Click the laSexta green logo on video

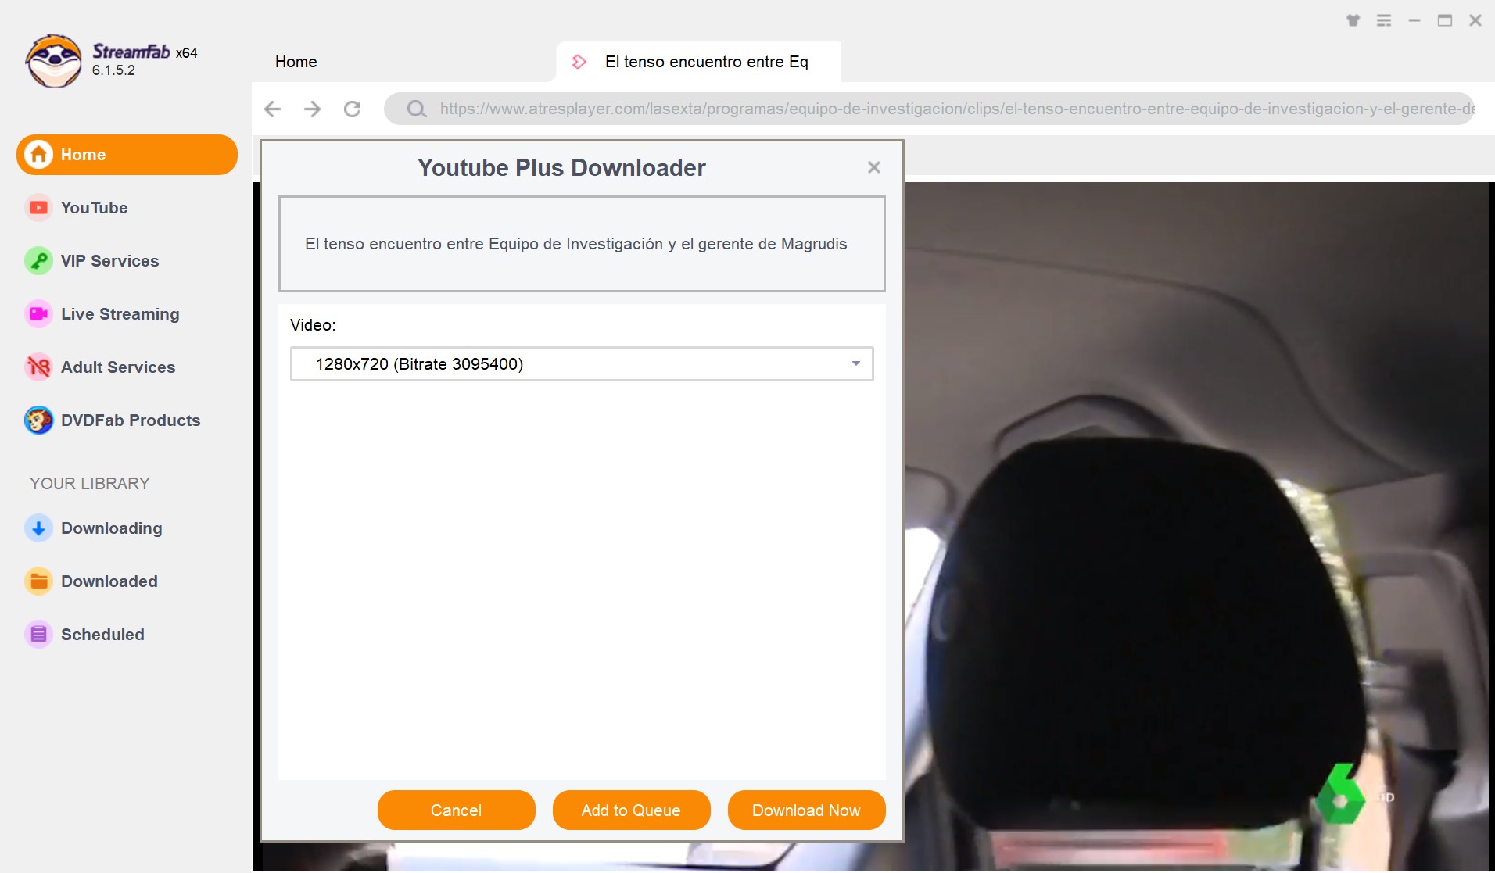[x=1342, y=794]
